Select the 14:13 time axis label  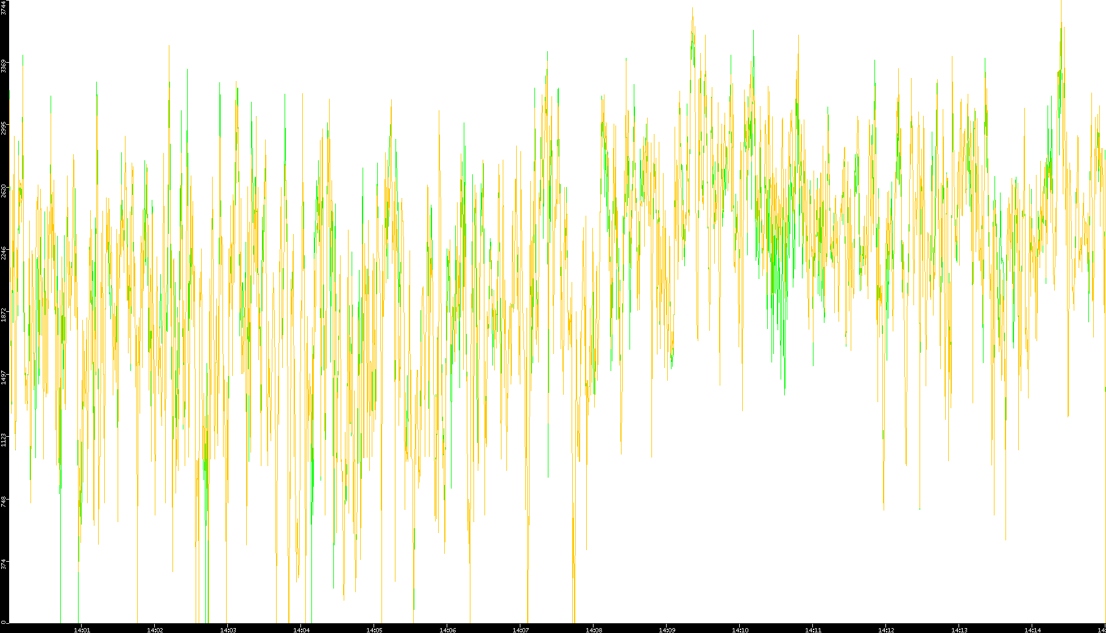(x=959, y=630)
